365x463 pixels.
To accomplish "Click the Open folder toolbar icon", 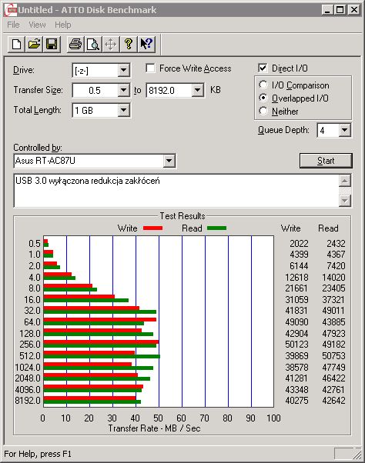I will [34, 45].
